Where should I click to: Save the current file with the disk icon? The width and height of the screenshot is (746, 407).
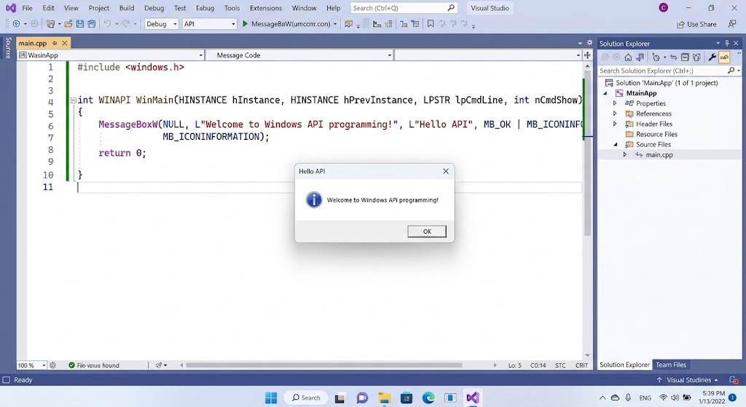pos(80,24)
